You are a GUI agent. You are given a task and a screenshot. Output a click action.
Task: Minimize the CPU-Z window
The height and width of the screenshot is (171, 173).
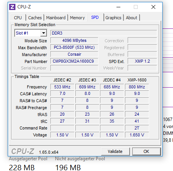click(x=118, y=7)
